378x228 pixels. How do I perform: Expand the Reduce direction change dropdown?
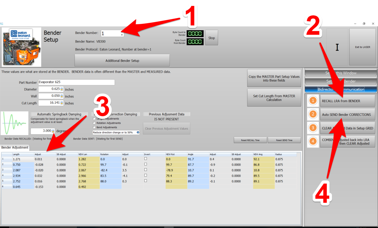138,133
